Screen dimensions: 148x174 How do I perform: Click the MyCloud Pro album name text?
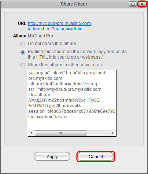pos(40,36)
